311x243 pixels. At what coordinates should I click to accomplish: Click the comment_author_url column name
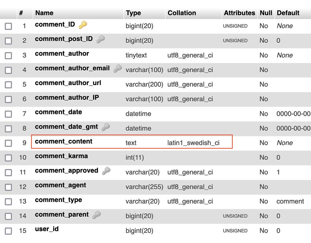click(x=68, y=83)
